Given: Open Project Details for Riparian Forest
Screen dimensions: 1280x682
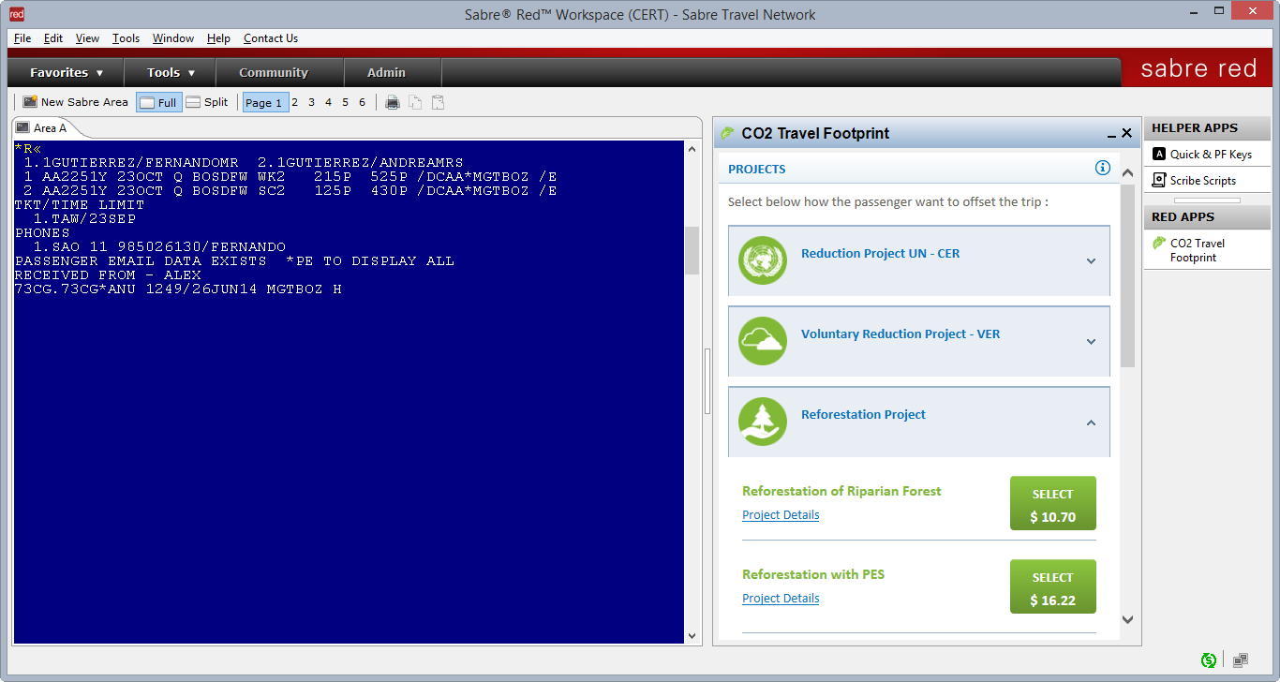Looking at the screenshot, I should (x=781, y=515).
